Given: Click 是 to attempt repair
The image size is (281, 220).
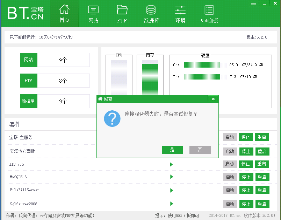Looking at the screenshot, I should click(x=172, y=150).
